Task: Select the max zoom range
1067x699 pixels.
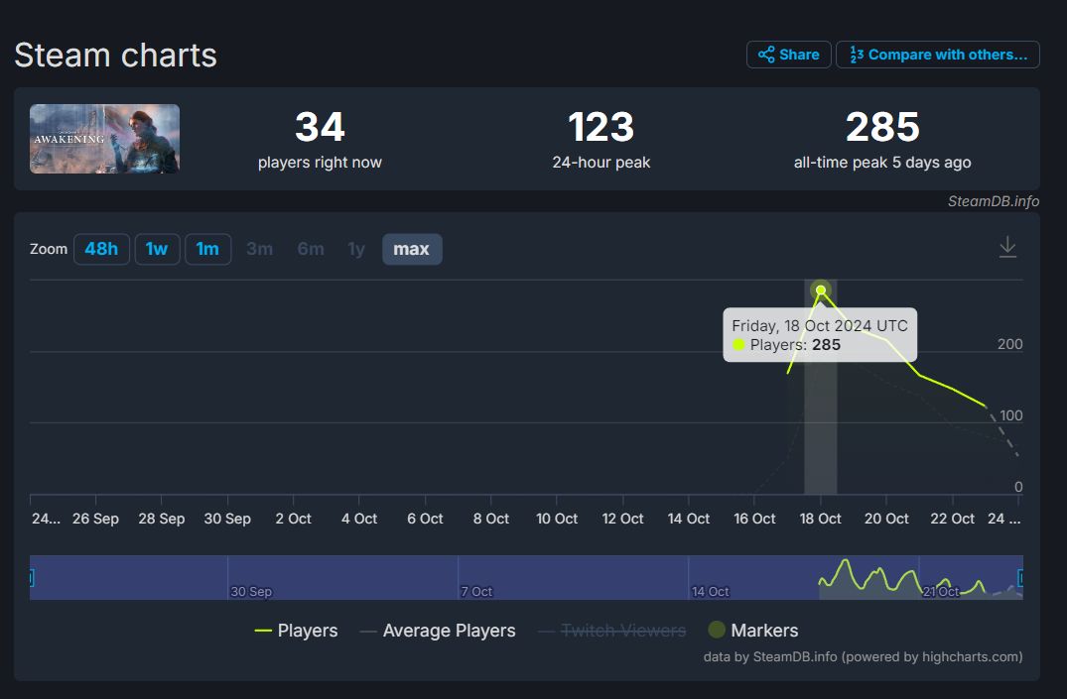Action: coord(412,249)
